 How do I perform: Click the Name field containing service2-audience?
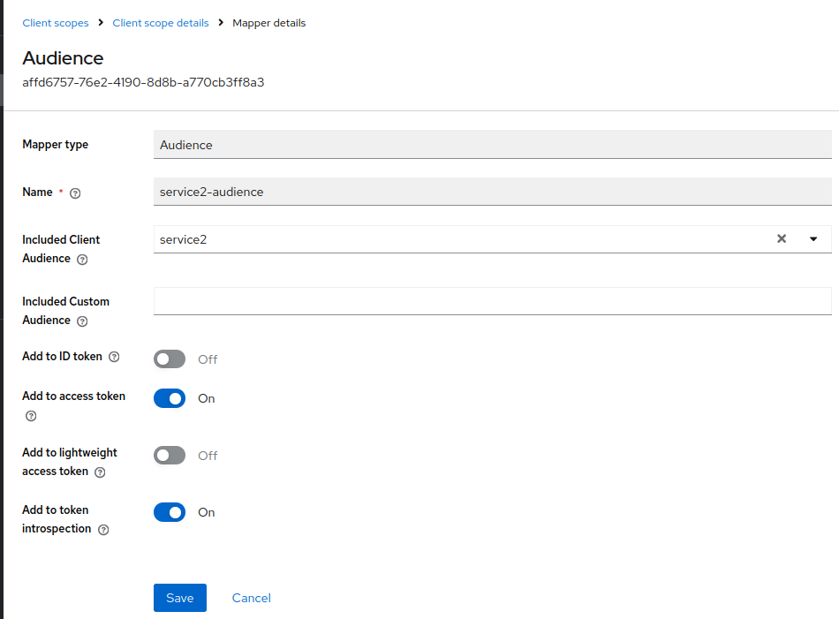point(492,192)
